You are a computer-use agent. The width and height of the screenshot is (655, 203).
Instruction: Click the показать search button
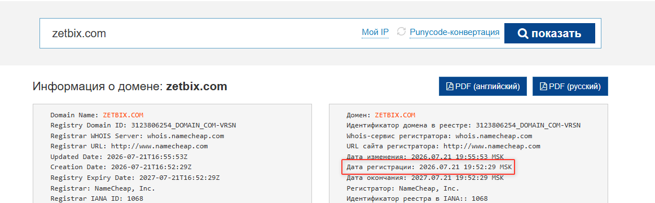[550, 33]
